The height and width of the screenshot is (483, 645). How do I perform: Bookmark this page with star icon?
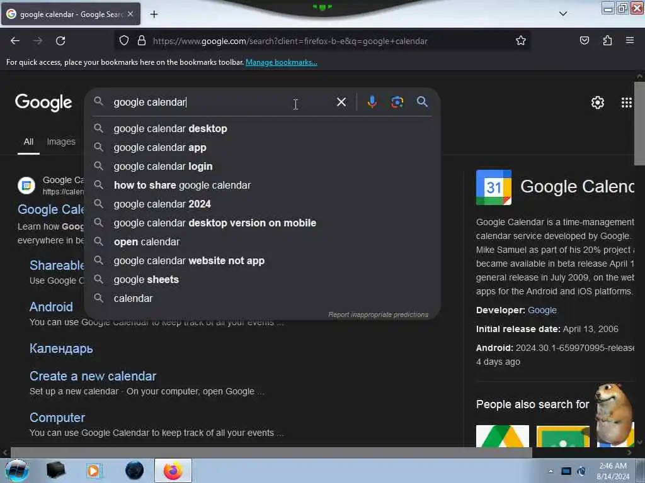(x=520, y=41)
